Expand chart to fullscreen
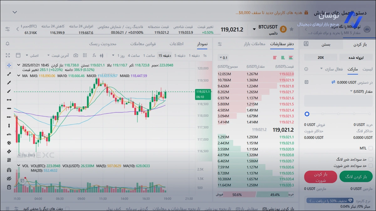Screen dimensions: 376x211 pos(8,55)
